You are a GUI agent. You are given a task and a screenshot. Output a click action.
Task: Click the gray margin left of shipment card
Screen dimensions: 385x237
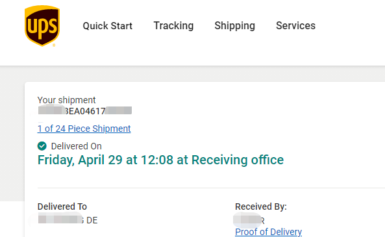12,134
